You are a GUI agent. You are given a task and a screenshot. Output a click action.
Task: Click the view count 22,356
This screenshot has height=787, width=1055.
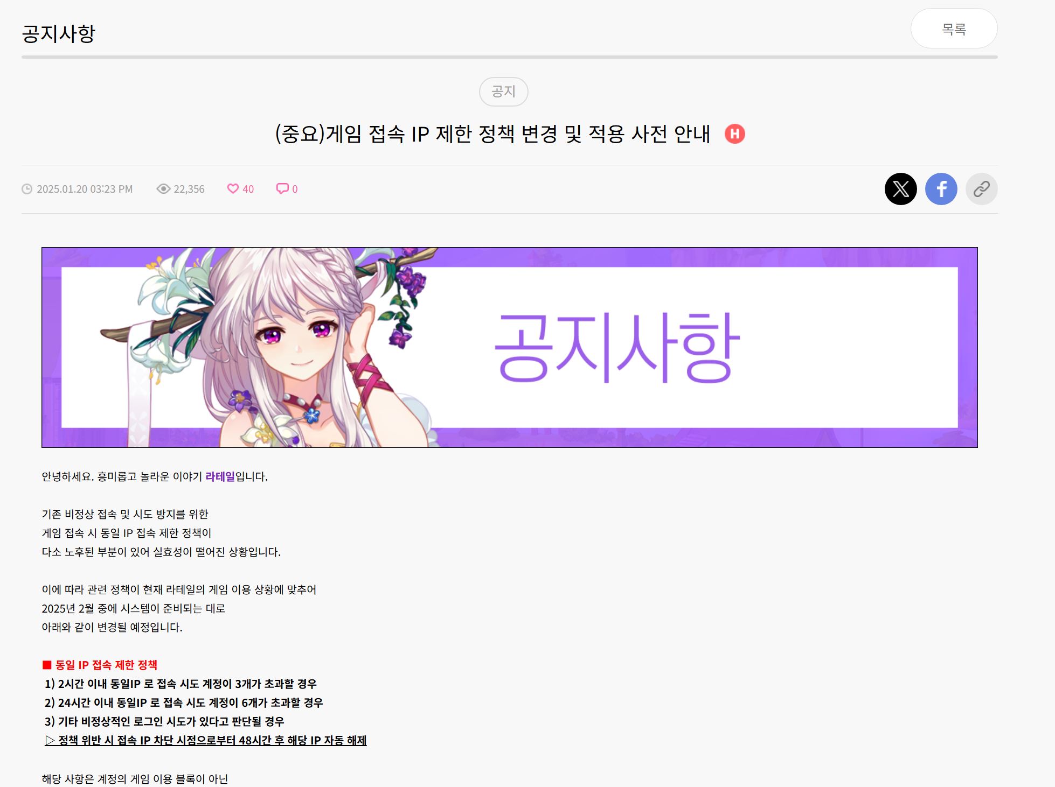pyautogui.click(x=189, y=189)
